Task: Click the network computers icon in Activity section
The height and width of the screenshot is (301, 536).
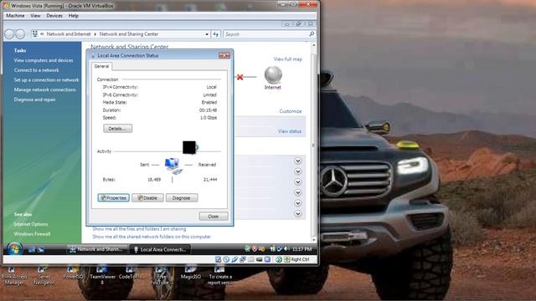Action: (x=173, y=166)
